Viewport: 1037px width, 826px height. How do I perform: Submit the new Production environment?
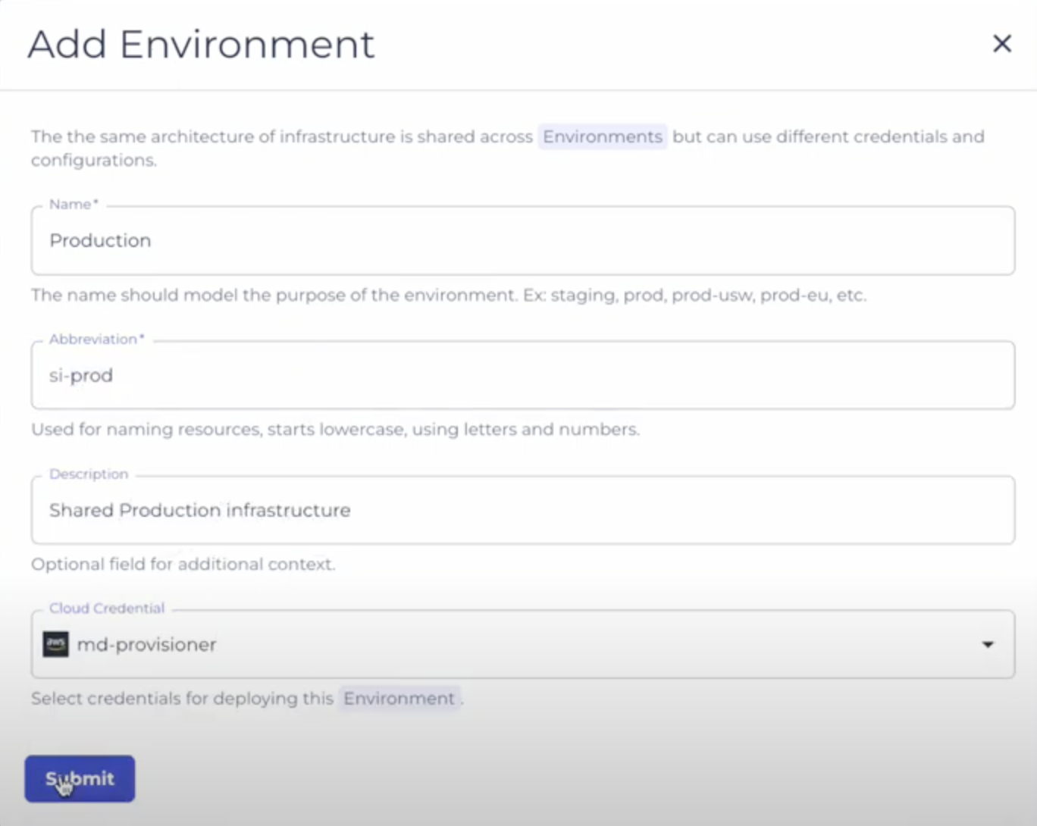click(80, 778)
